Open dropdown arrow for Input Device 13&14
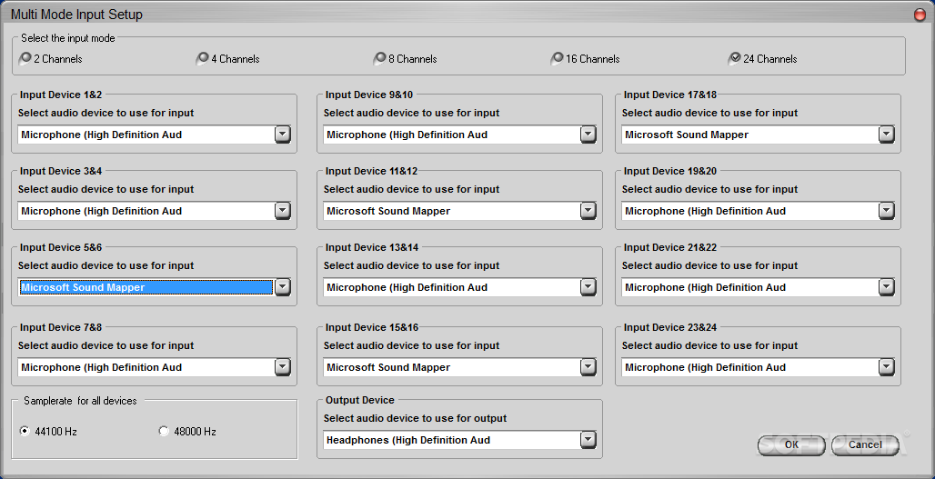Viewport: 935px width, 479px height. pos(588,287)
